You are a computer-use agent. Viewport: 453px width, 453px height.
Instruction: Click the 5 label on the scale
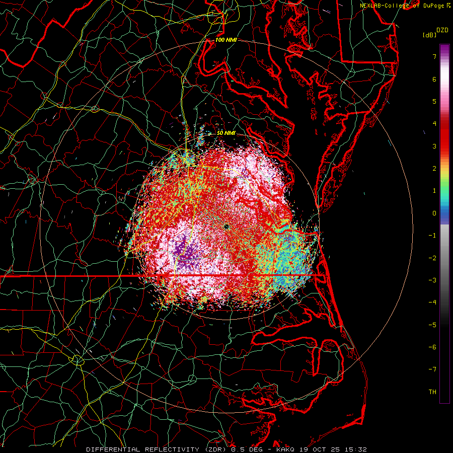(x=434, y=101)
